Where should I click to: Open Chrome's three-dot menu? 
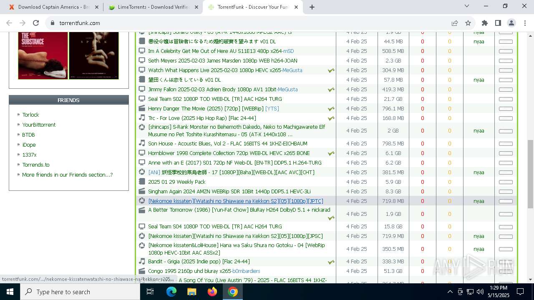(524, 23)
